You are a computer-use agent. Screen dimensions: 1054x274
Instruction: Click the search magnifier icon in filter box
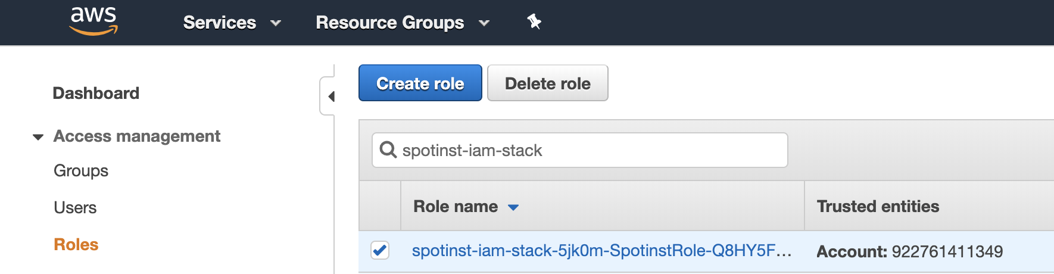[388, 150]
